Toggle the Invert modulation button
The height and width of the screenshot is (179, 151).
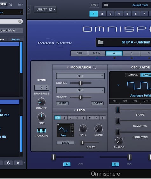point(97,103)
